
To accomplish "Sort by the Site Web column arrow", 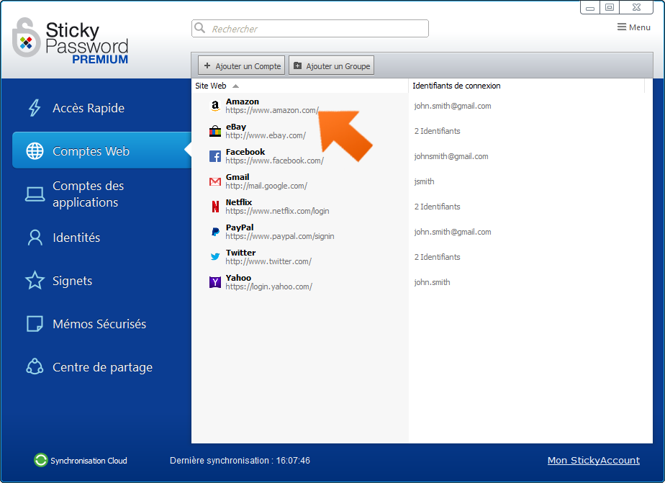I will (236, 86).
